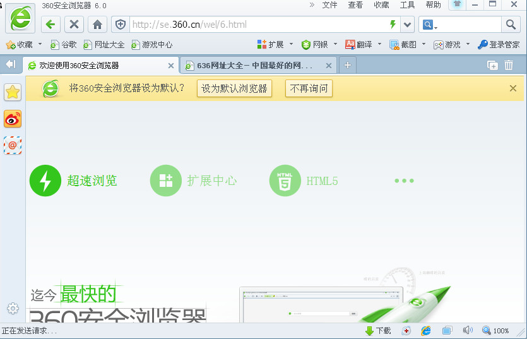Open 登录管家 login manager
Image resolution: width=527 pixels, height=339 pixels.
pyautogui.click(x=499, y=44)
